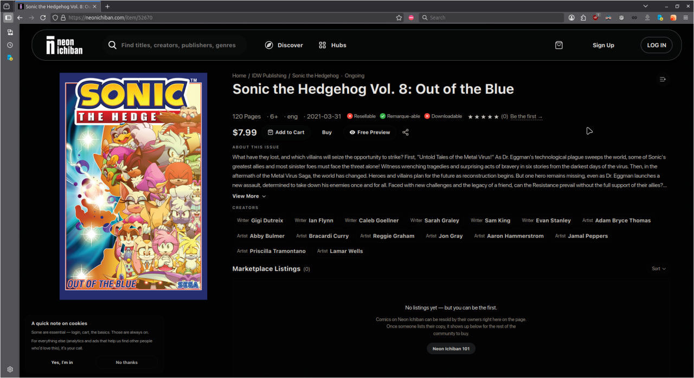Open the Hubs menu
694x378 pixels.
pos(332,45)
